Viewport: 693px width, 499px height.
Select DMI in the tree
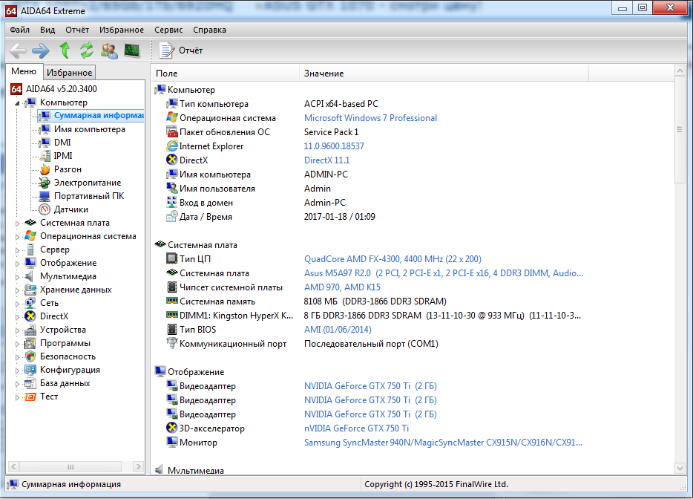[62, 143]
